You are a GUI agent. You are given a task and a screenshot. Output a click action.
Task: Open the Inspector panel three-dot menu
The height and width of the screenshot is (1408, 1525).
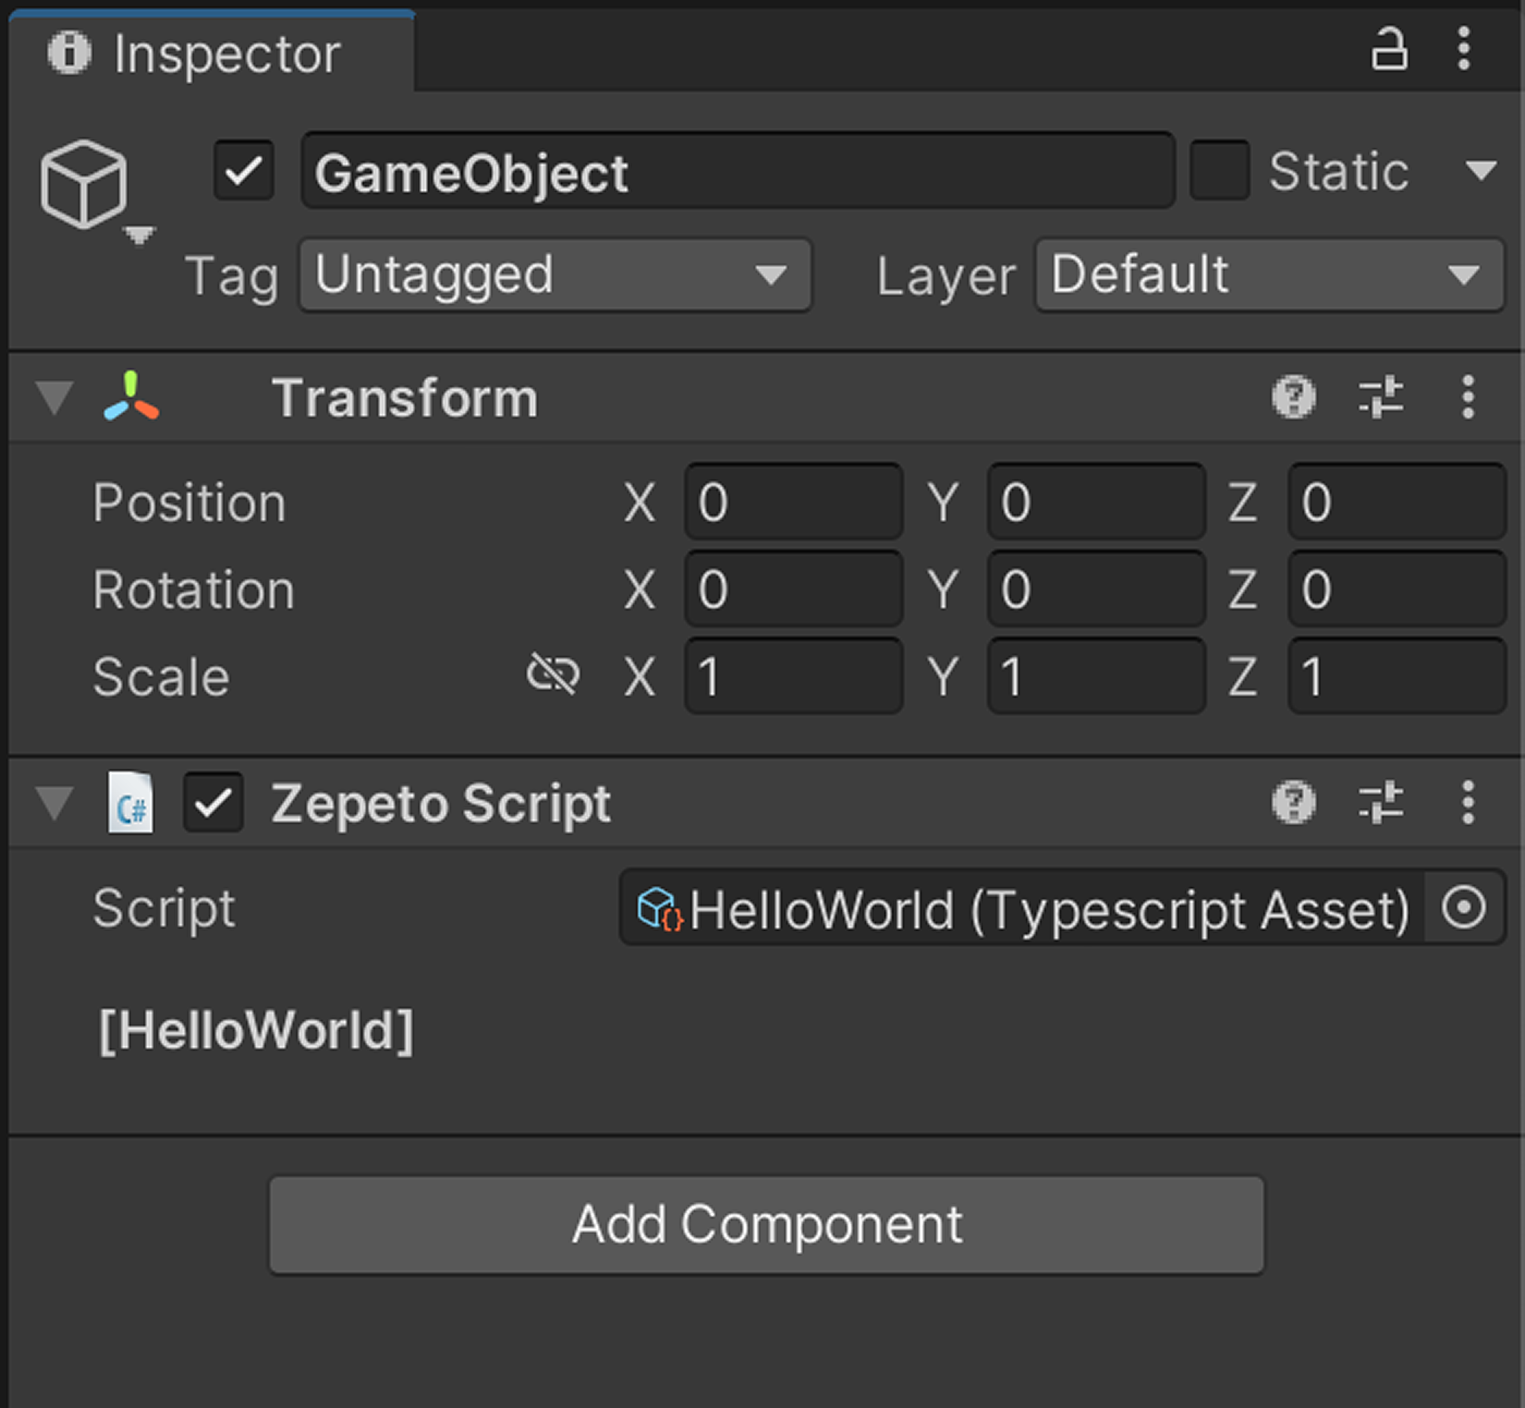(x=1463, y=49)
